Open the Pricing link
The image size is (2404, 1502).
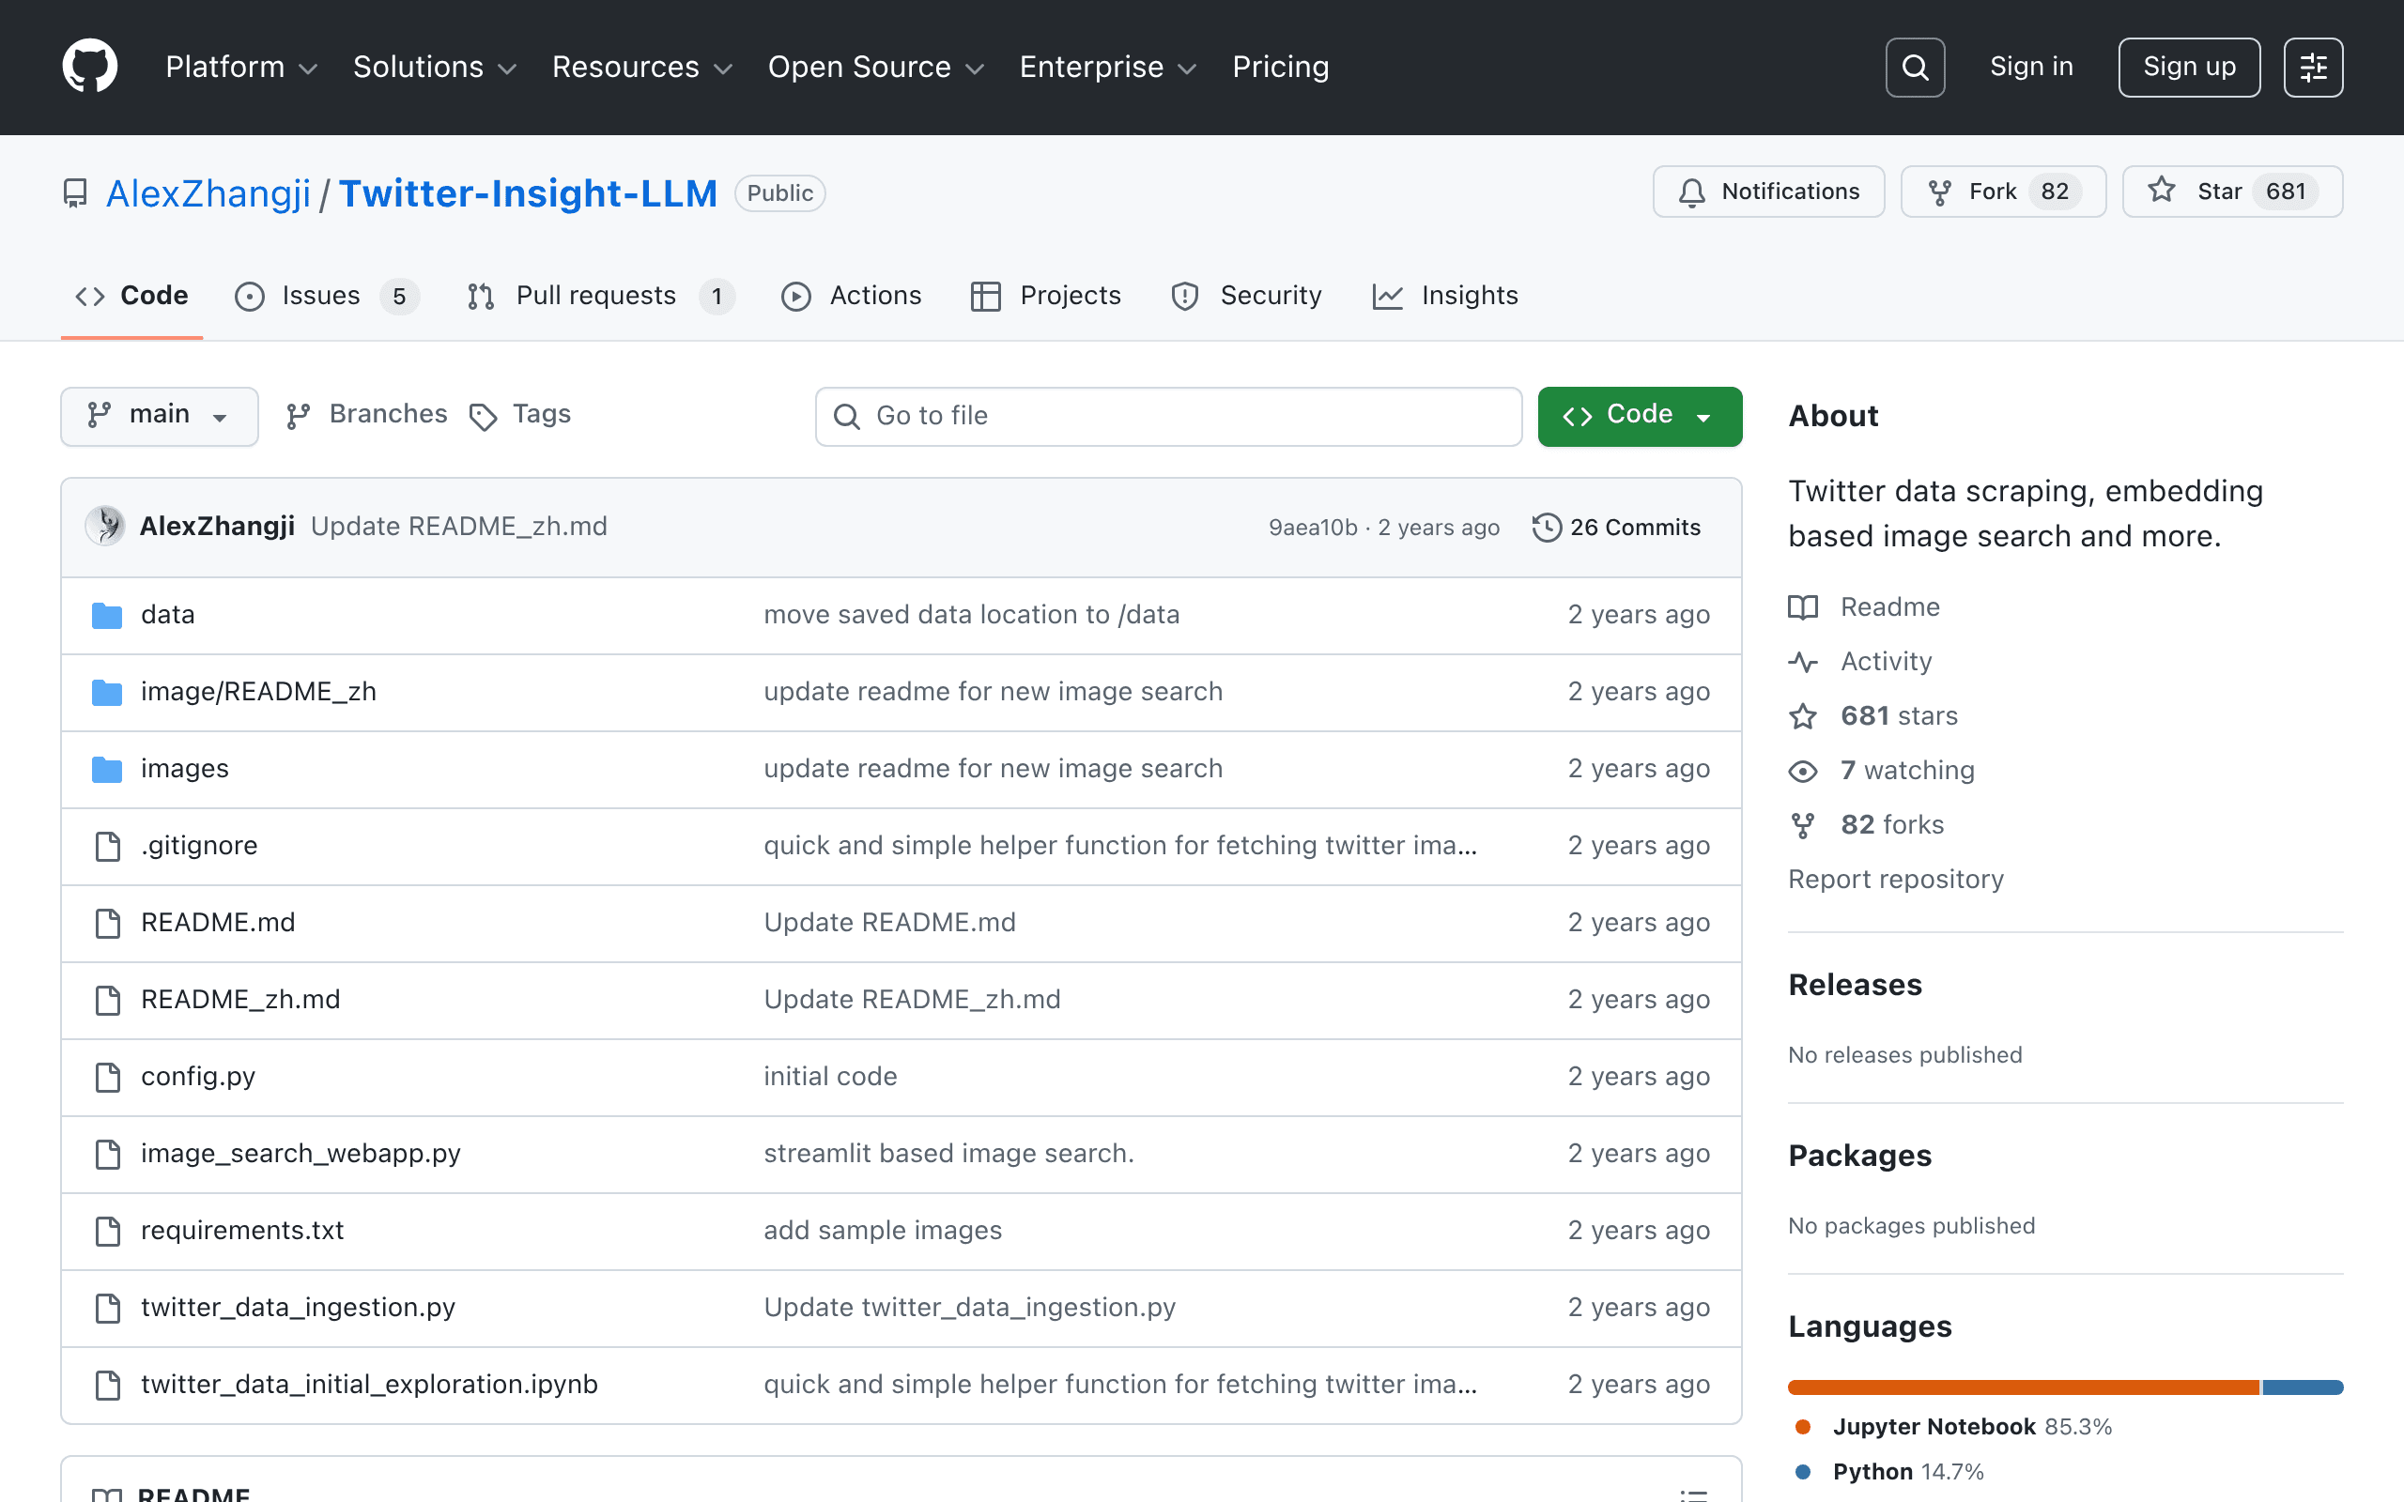(1281, 67)
